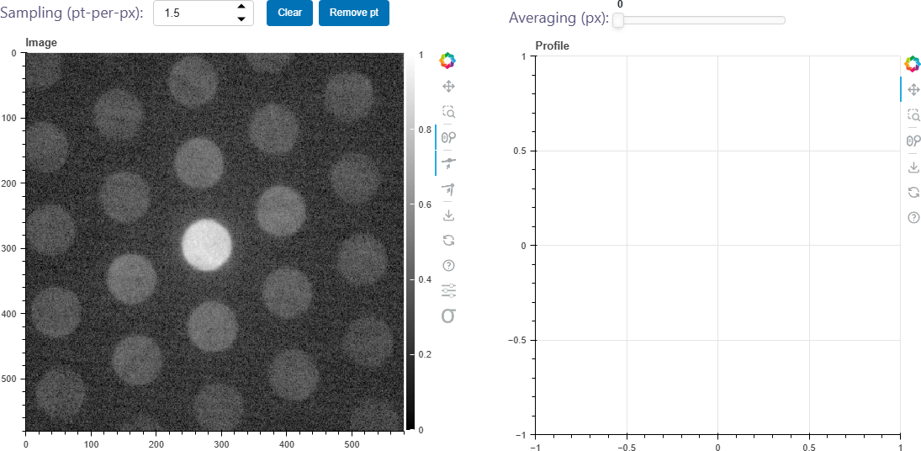The height and width of the screenshot is (451, 921).
Task: Click the Save icon in Image toolbar
Action: 448,215
